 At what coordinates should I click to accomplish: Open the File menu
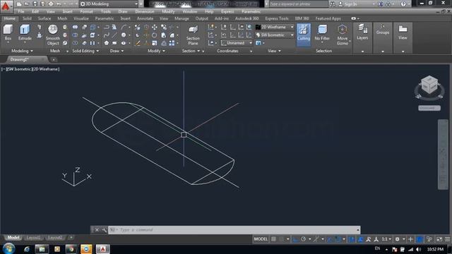20,11
